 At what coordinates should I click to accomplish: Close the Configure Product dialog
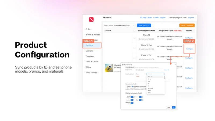[x=175, y=65]
